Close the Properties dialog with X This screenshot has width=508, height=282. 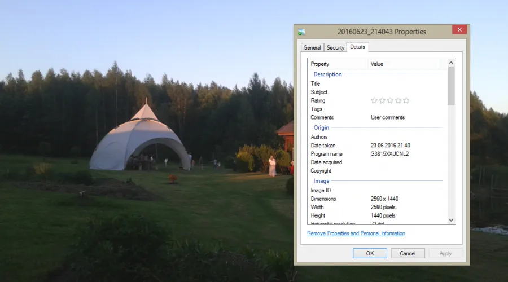tap(459, 30)
